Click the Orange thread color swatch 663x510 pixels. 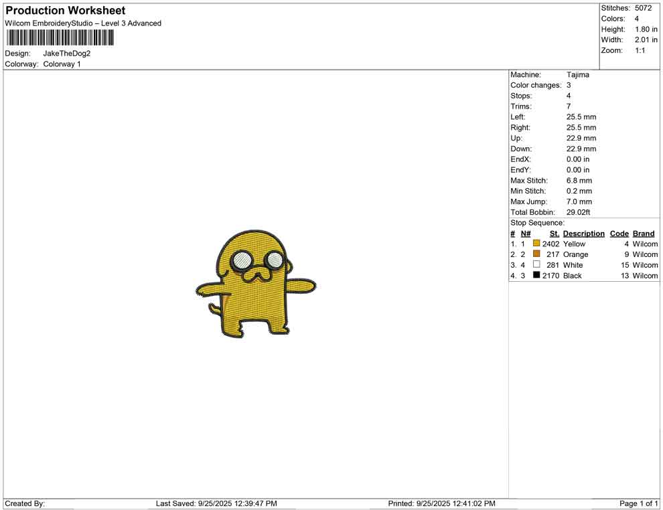tap(536, 254)
